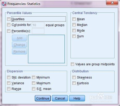Click the equal groups number field
Viewport: 120px width, 106px height.
(38, 25)
